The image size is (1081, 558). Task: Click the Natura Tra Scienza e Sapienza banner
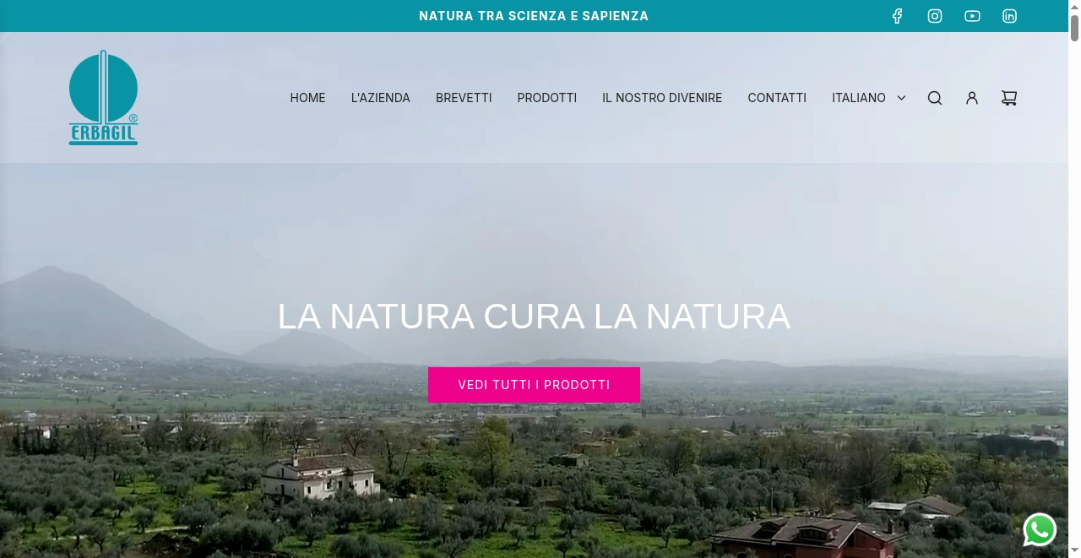pyautogui.click(x=534, y=16)
